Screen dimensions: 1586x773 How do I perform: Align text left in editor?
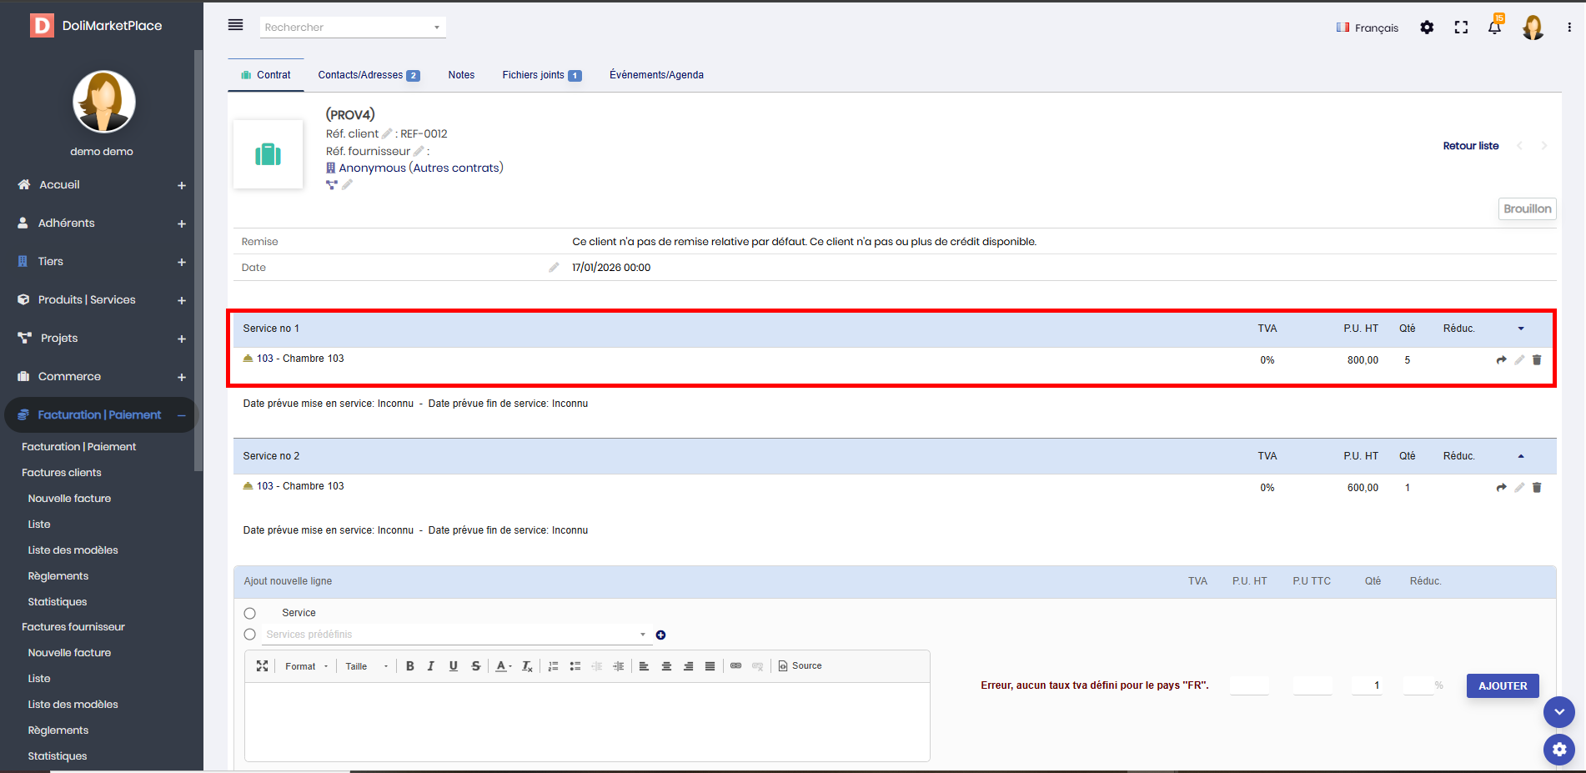click(x=644, y=666)
